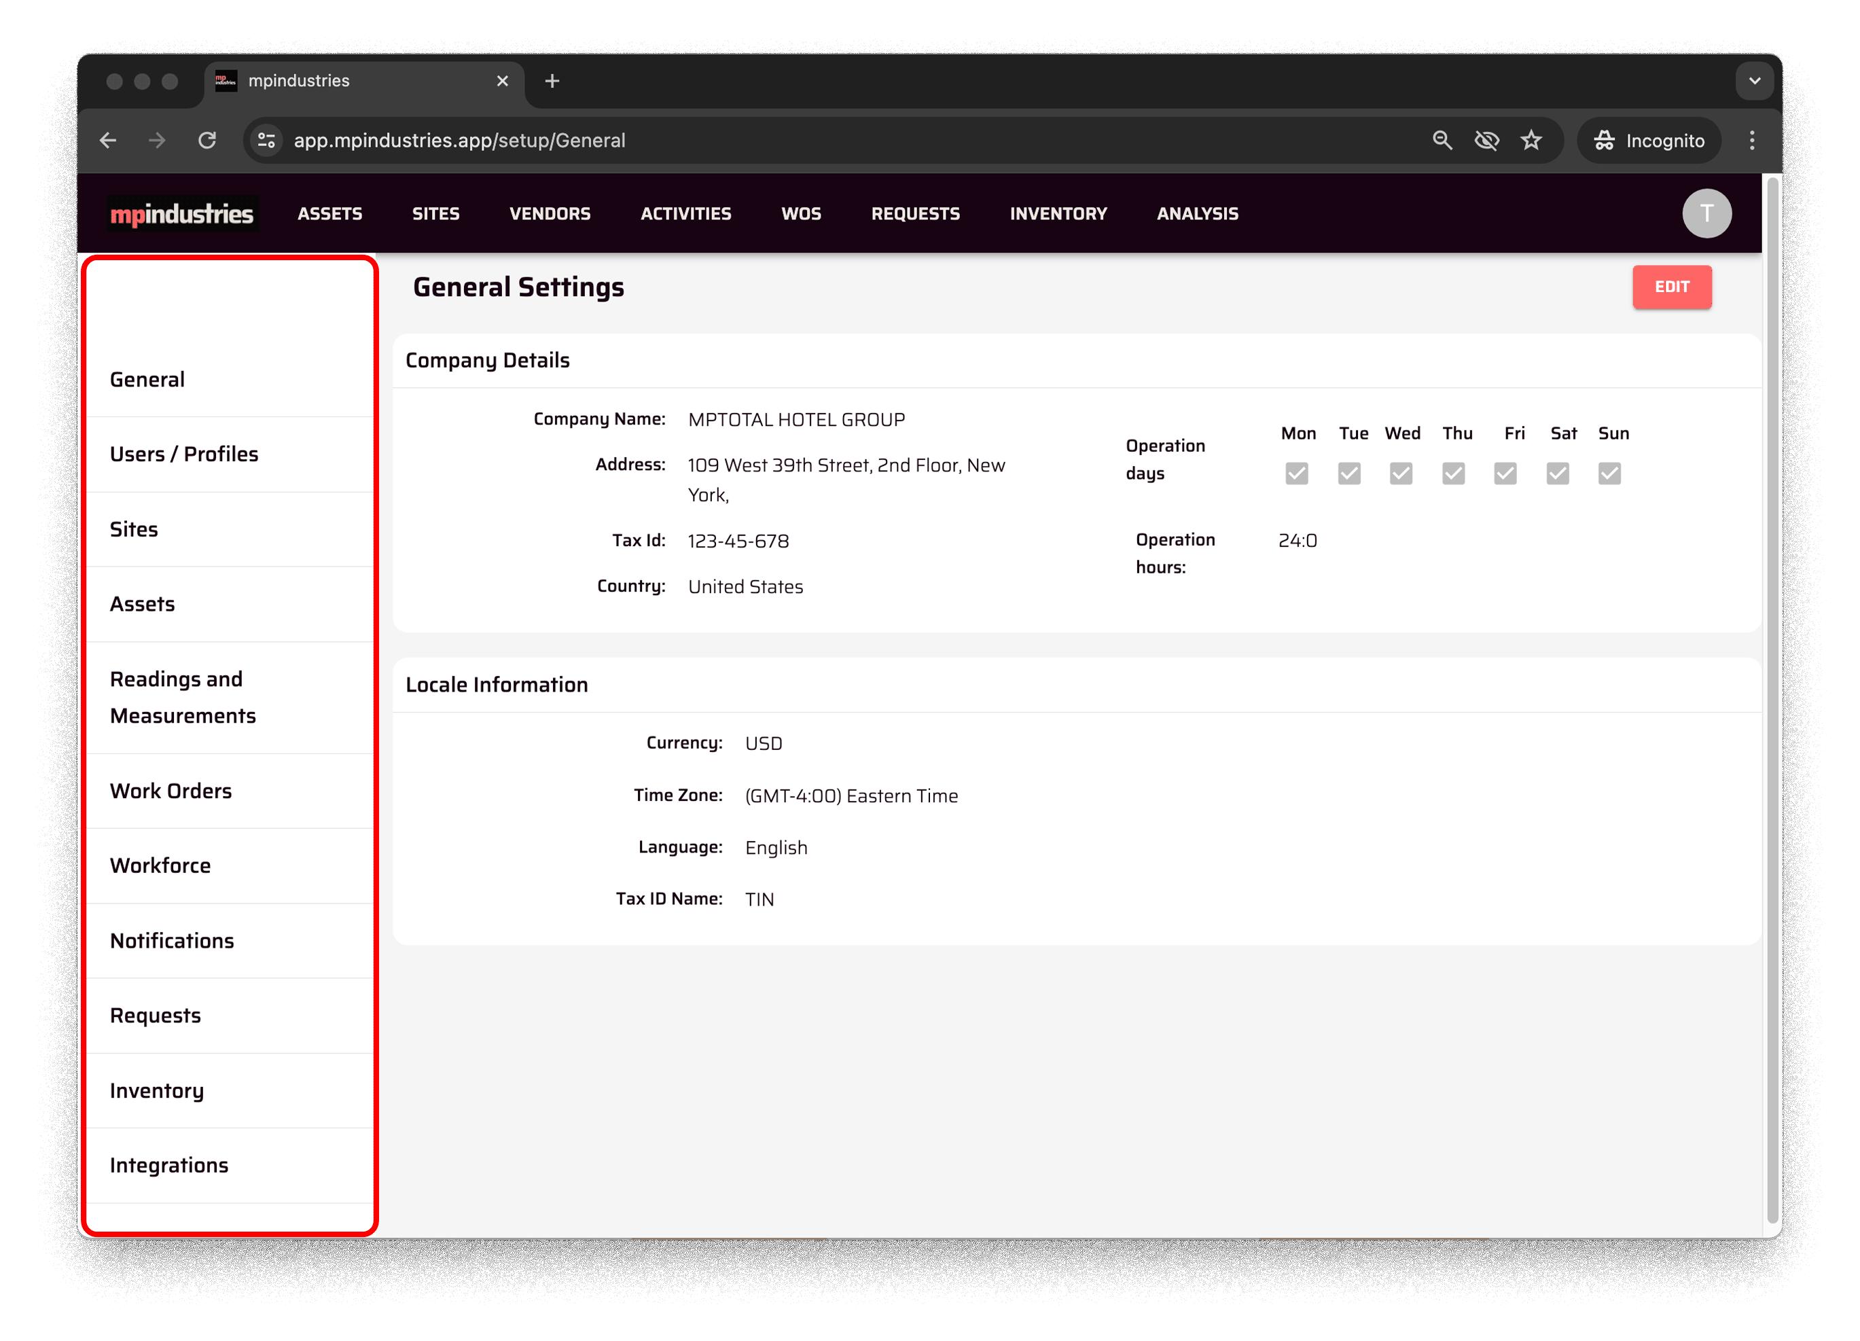Open the INVENTORY navigation menu

(1058, 214)
